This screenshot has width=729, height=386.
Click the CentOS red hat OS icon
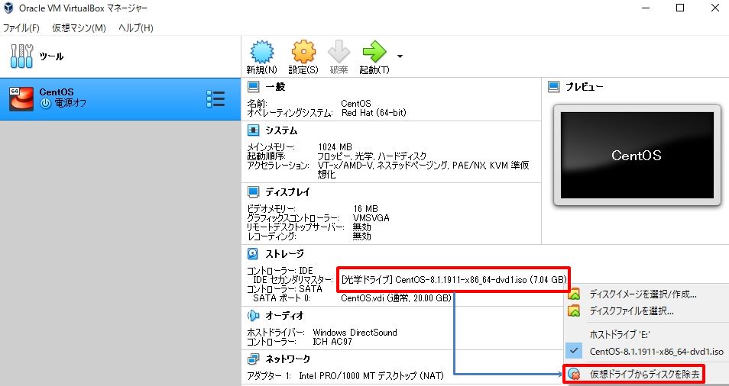tap(21, 99)
